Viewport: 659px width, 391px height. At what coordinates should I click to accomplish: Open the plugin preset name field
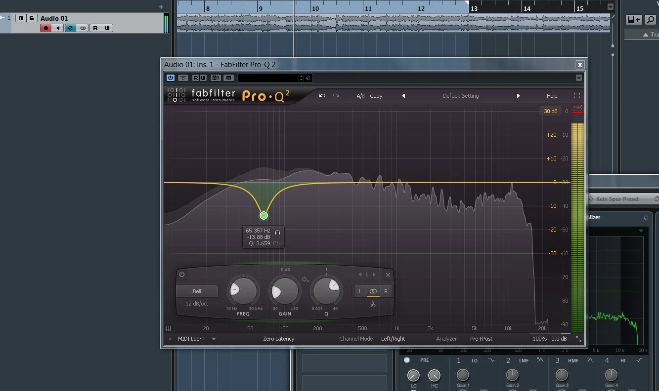tap(268, 78)
